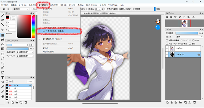Select the Brush tool in the left toolbar
The image size is (204, 108).
pos(2,16)
